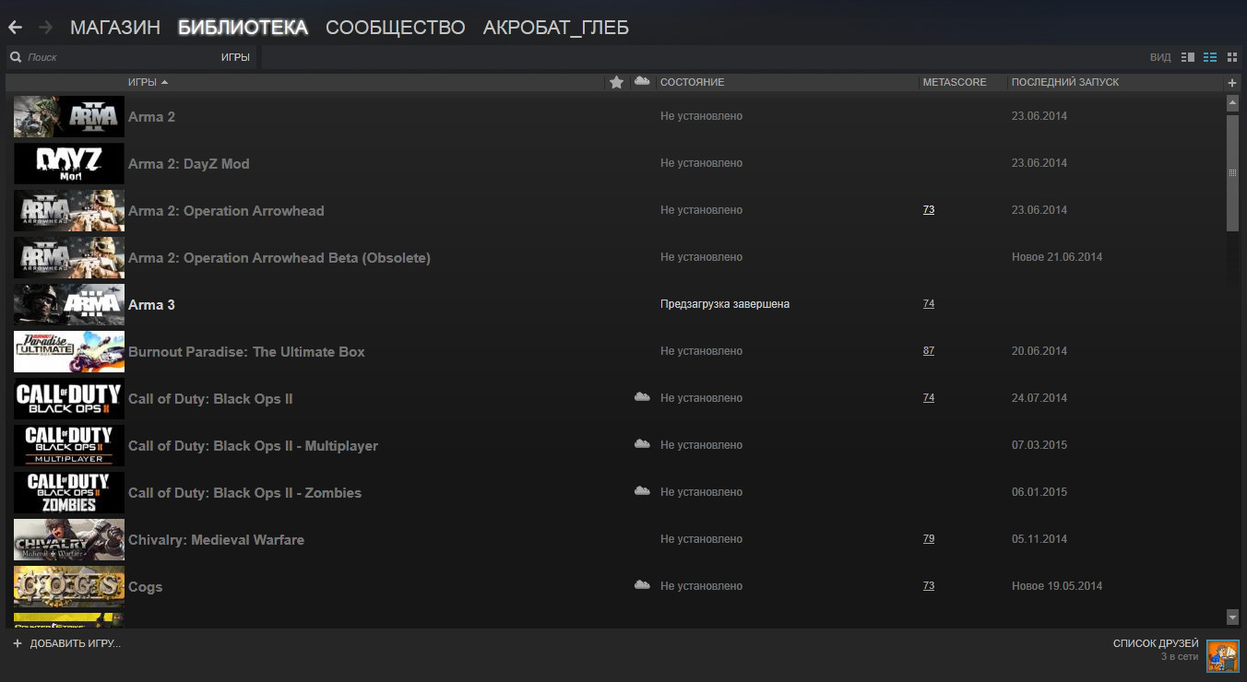Click Новое 19.05.2014 cell
The image size is (1247, 682).
click(x=1057, y=586)
